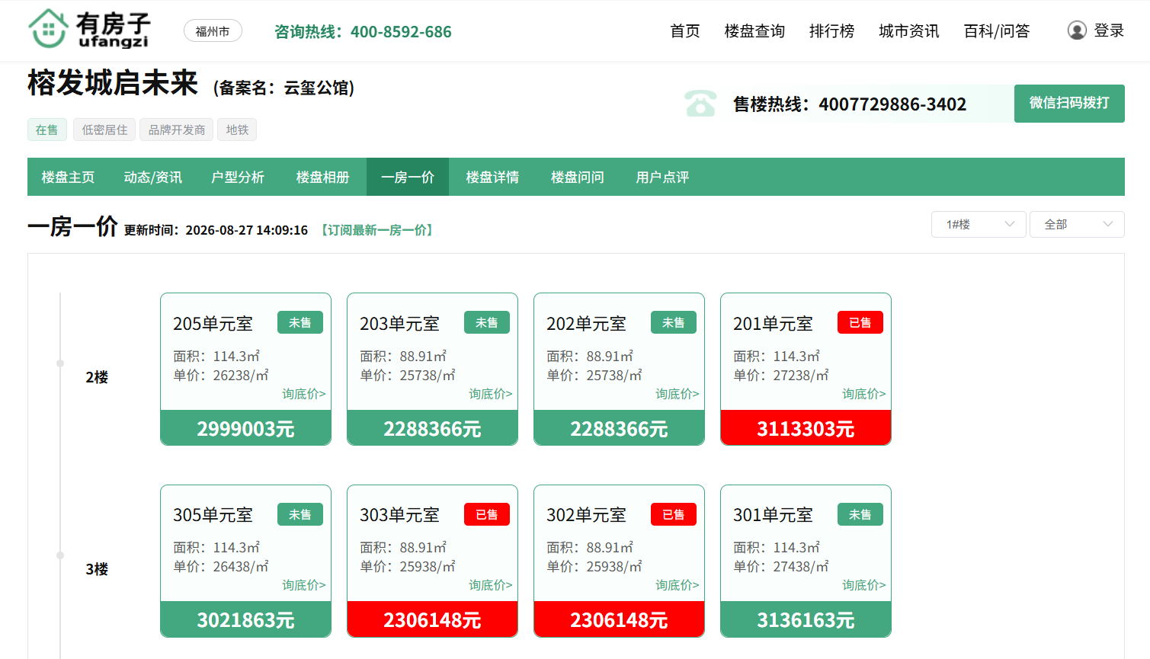The width and height of the screenshot is (1150, 659).
Task: Click the user avatar login icon
Action: pos(1077,30)
